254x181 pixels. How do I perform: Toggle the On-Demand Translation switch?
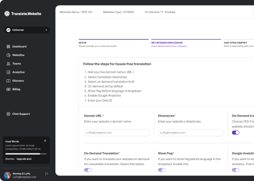click(88, 170)
